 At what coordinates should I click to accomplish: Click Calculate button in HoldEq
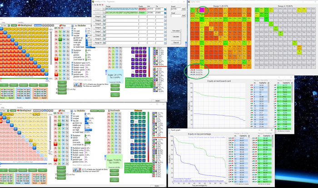click(176, 37)
